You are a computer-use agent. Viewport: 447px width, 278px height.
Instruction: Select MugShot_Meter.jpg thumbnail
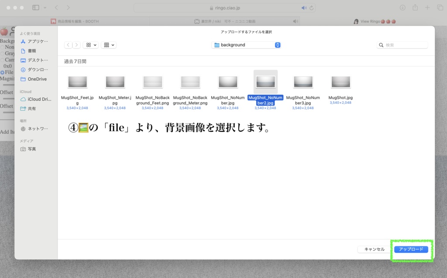point(115,82)
